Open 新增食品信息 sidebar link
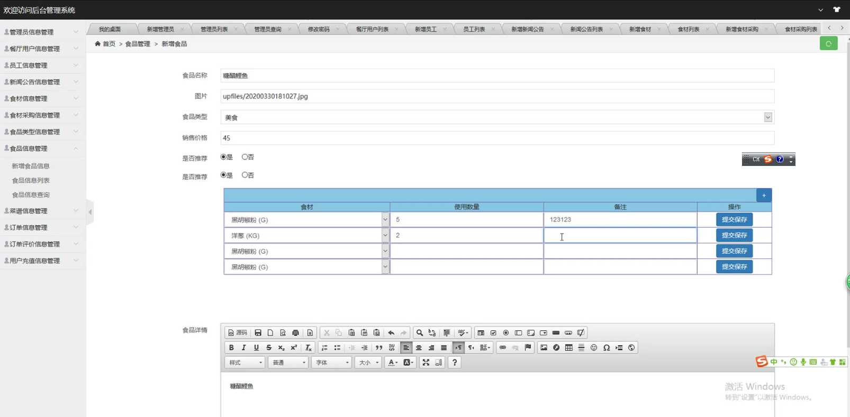 [x=31, y=166]
